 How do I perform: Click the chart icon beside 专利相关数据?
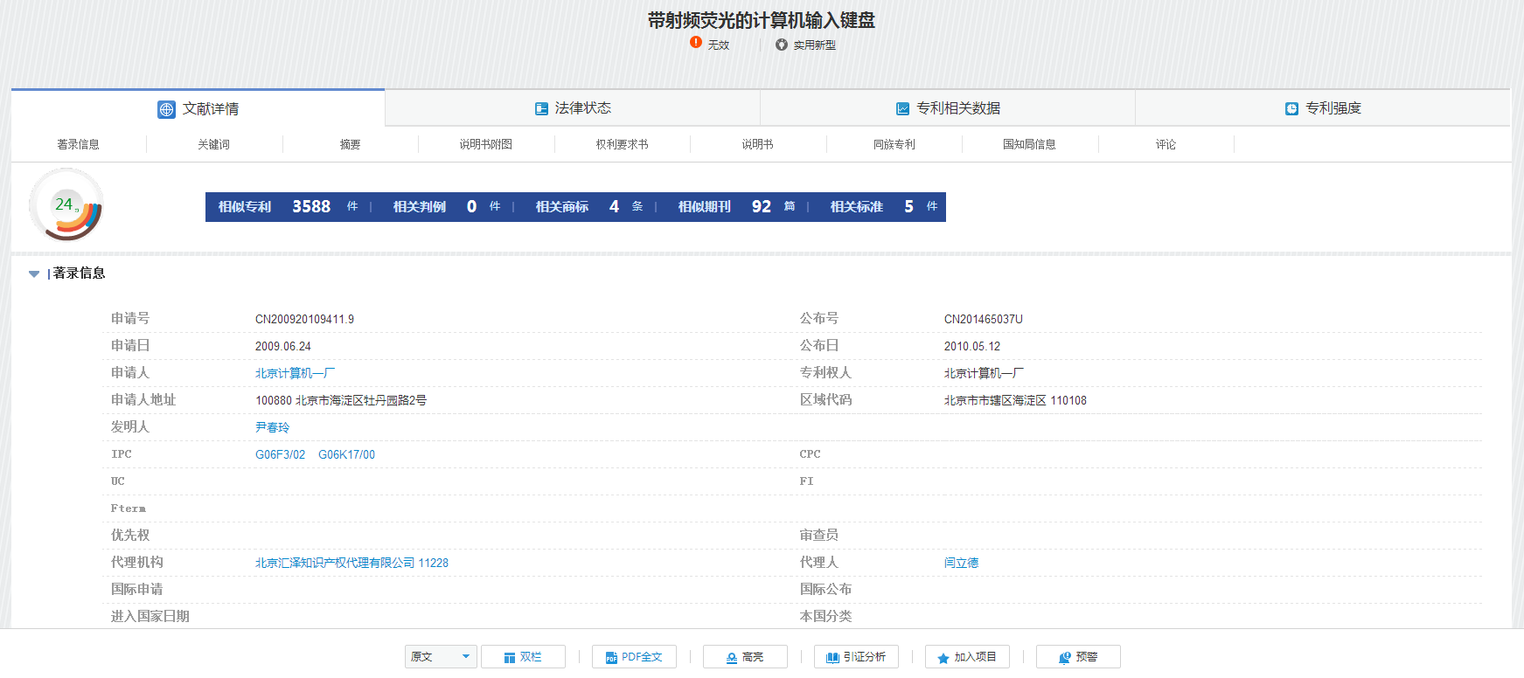pyautogui.click(x=902, y=108)
